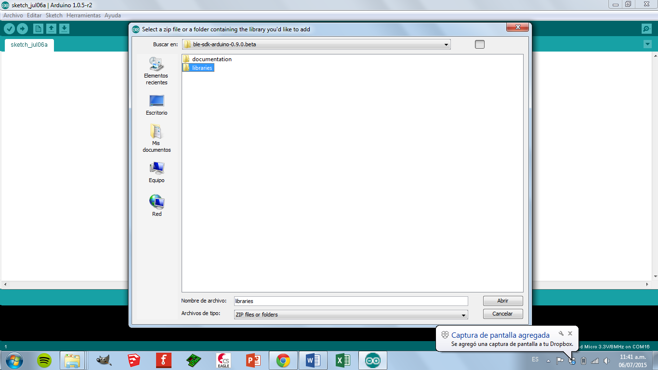Click the network signal tray icon
Screen dimensions: 658x370
click(x=595, y=360)
